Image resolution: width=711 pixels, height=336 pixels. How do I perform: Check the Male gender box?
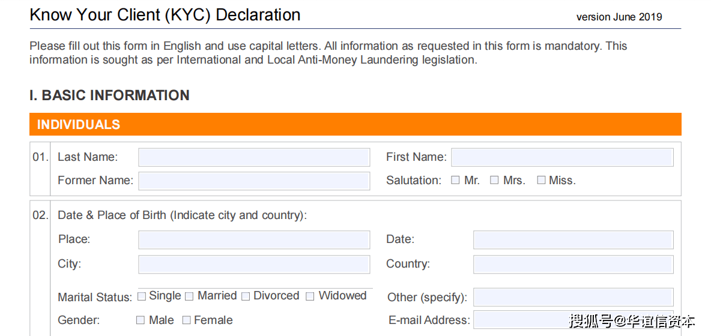tap(141, 320)
